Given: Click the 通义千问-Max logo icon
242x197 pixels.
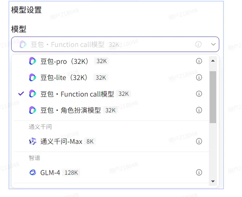Looking at the screenshot, I should click(x=33, y=141).
